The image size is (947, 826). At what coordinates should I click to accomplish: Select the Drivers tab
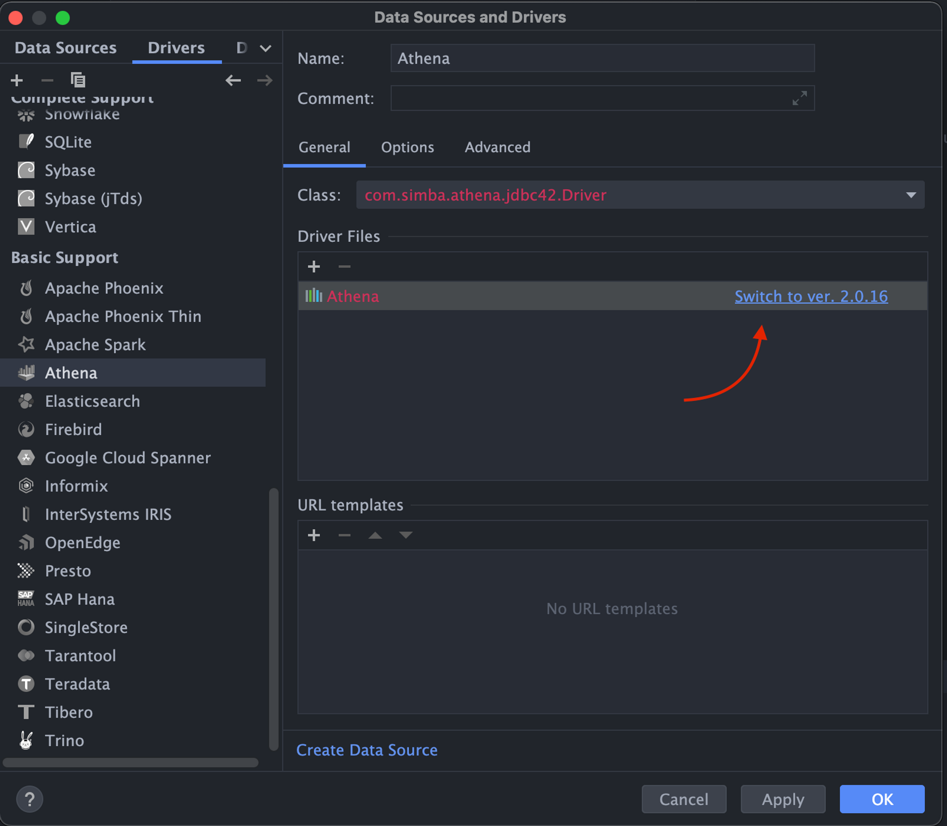176,48
